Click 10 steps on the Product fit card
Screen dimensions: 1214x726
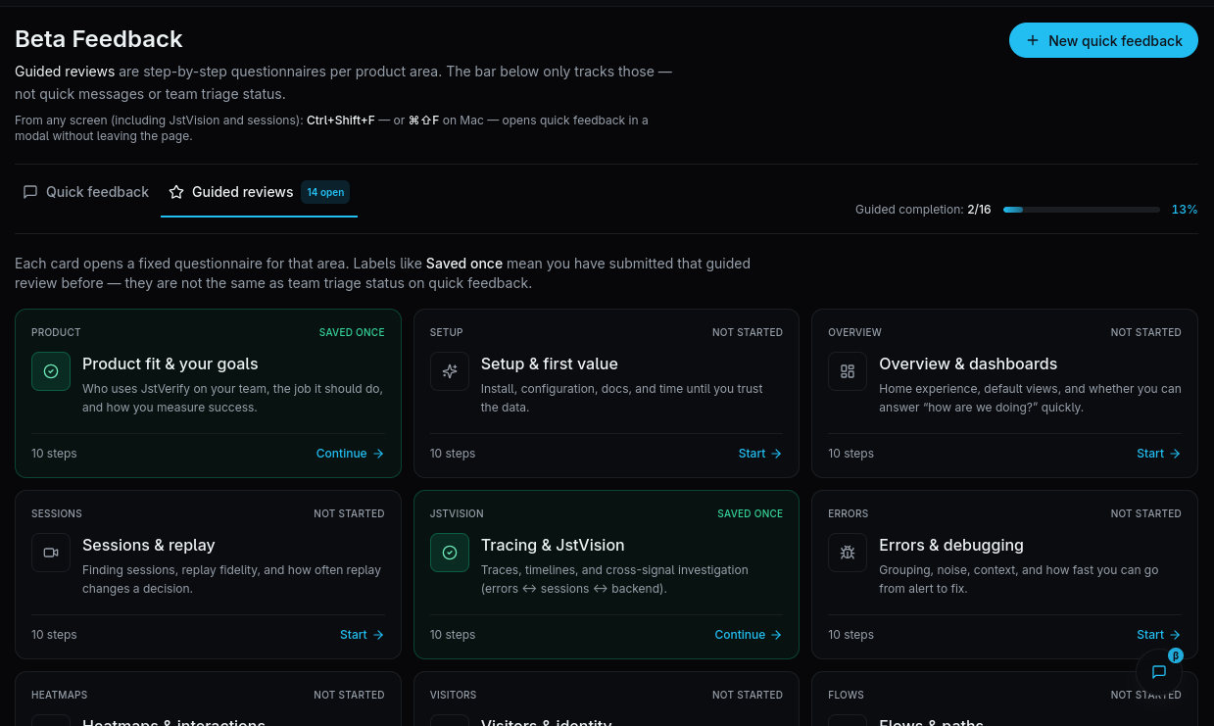(54, 454)
